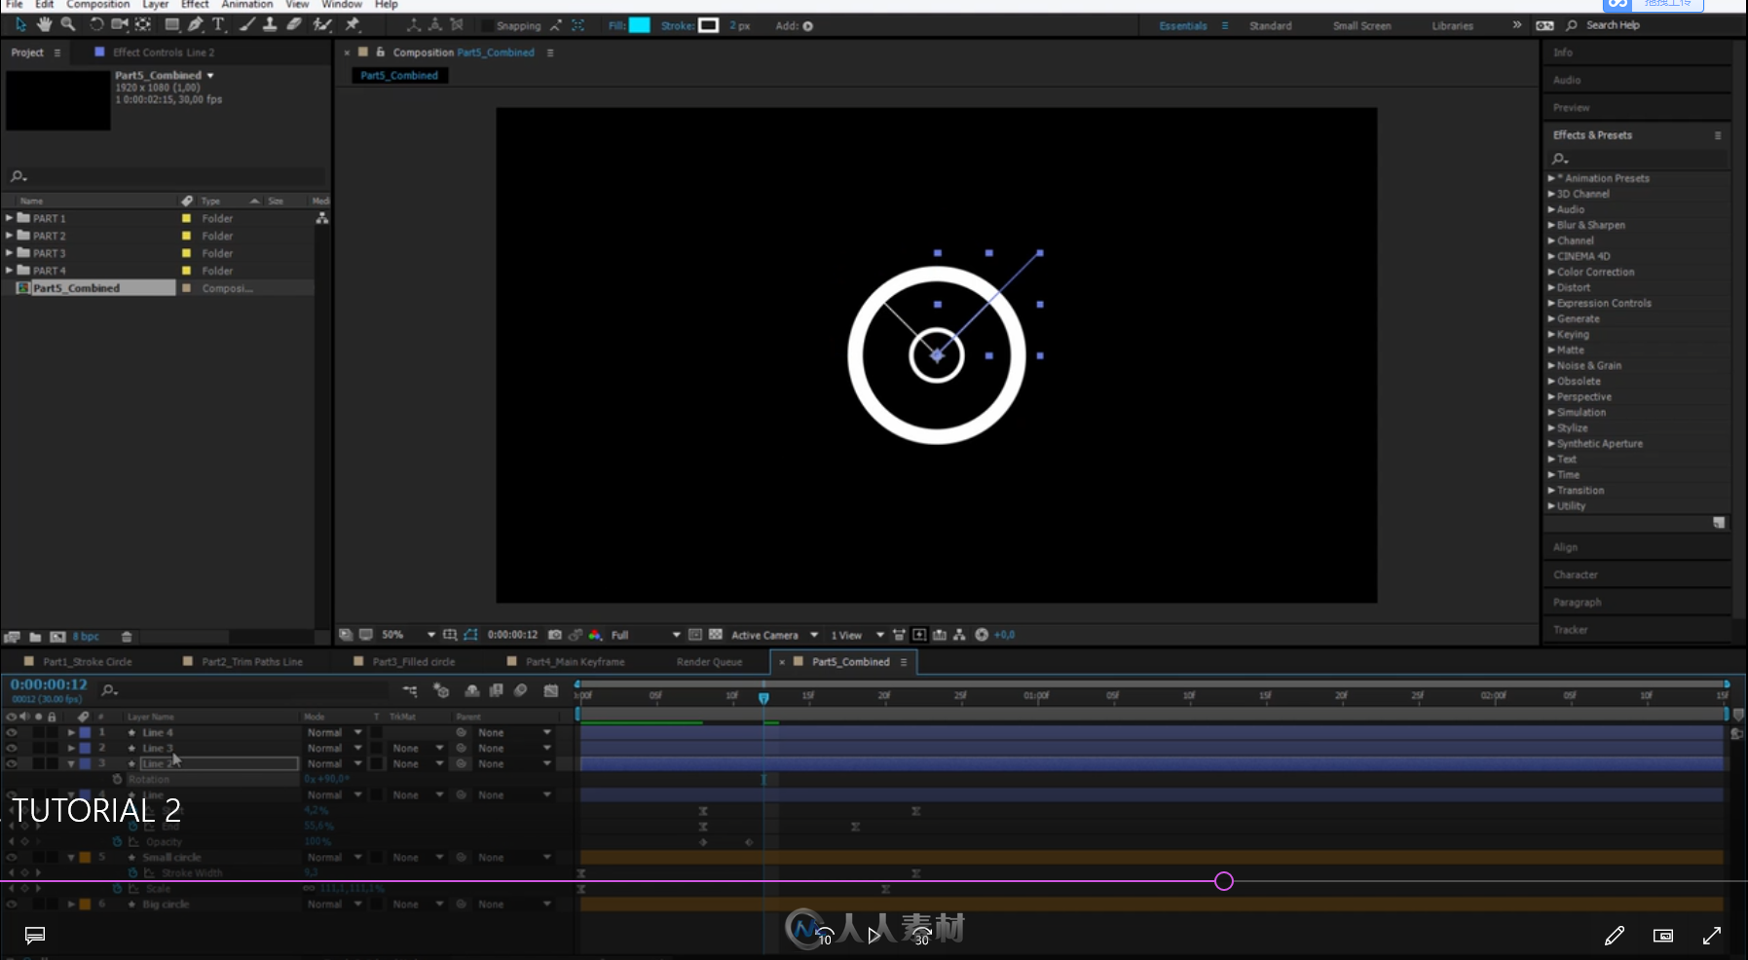
Task: Expand the Line 4 layer properties
Action: [x=71, y=732]
